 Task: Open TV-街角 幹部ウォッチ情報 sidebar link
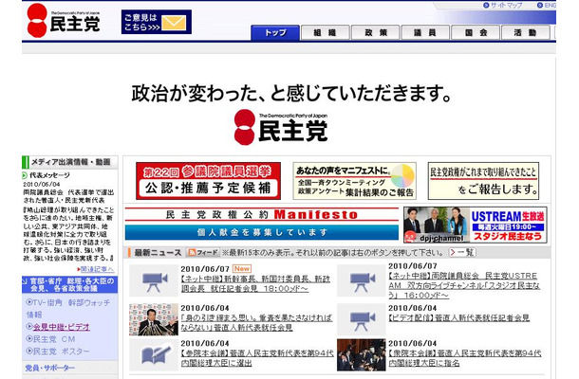pyautogui.click(x=68, y=309)
